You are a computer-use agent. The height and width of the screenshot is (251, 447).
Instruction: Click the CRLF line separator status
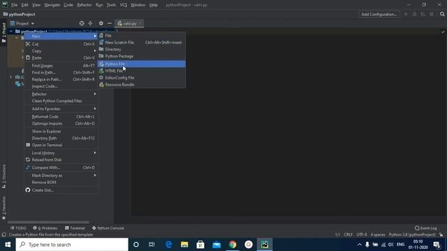point(348,235)
